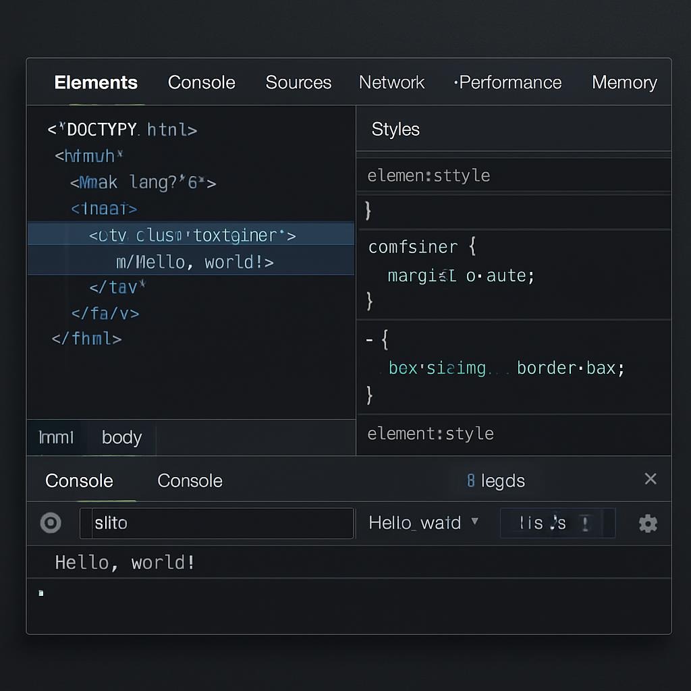Open the top Console tab

201,82
